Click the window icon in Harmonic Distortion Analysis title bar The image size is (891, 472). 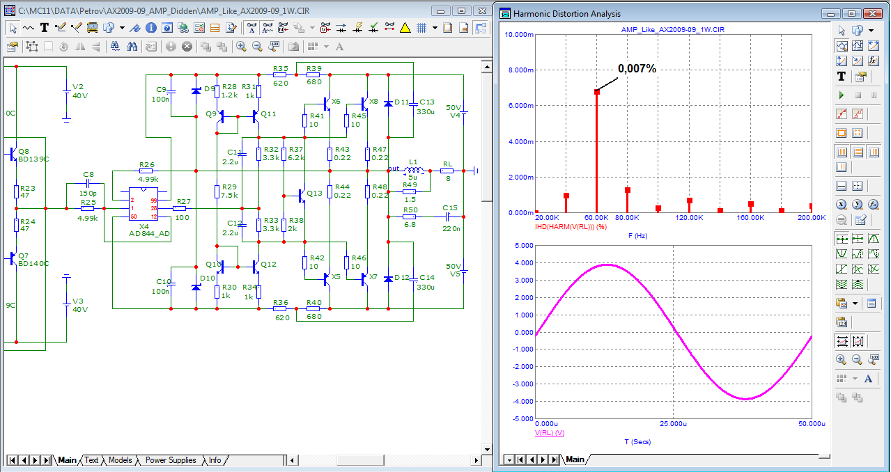506,13
